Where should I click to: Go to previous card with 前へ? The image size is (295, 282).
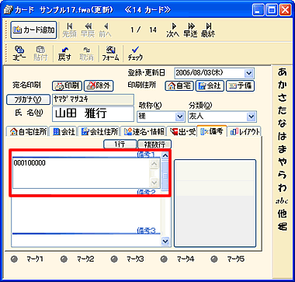[105, 30]
